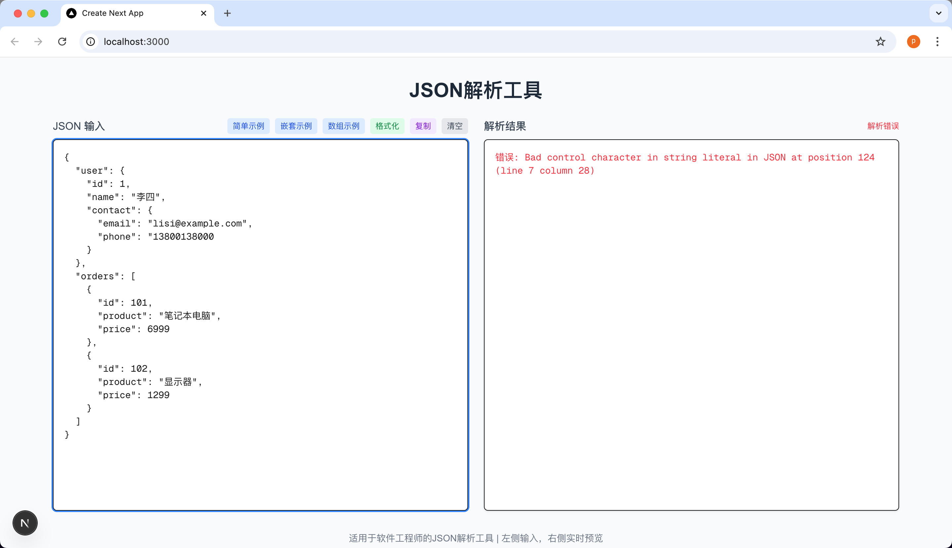This screenshot has height=548, width=952.
Task: Click the browser forward arrow icon
Action: tap(38, 41)
